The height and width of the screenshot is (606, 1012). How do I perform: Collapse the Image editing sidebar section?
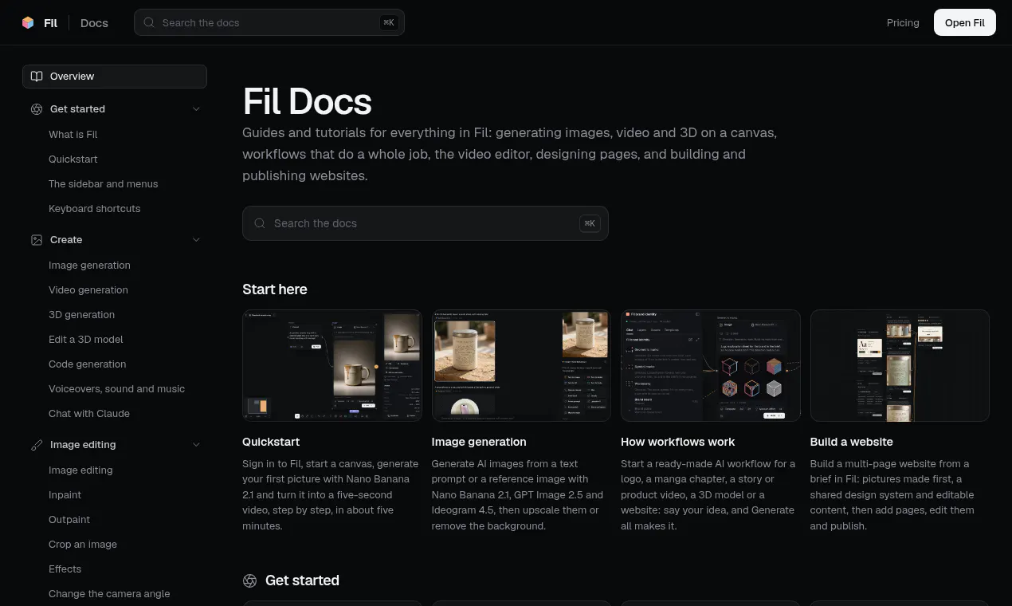coord(196,445)
